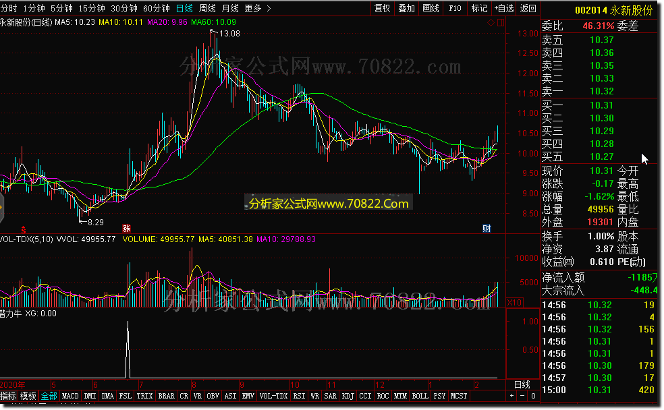Click the 潜力牛 XG indicator label
Image resolution: width=664 pixels, height=410 pixels.
pyautogui.click(x=28, y=314)
